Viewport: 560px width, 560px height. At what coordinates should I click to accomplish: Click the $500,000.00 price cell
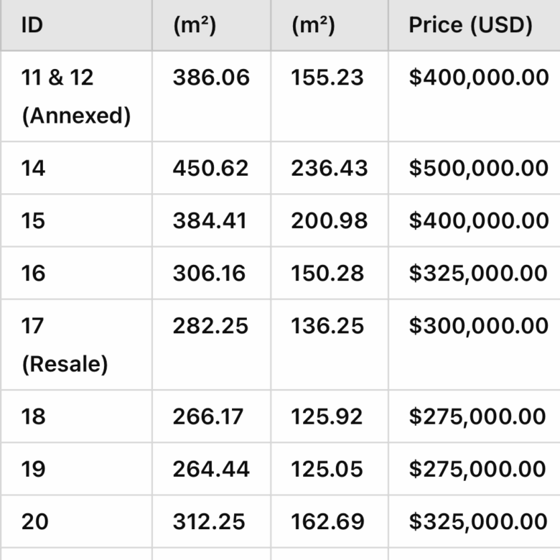tap(479, 168)
